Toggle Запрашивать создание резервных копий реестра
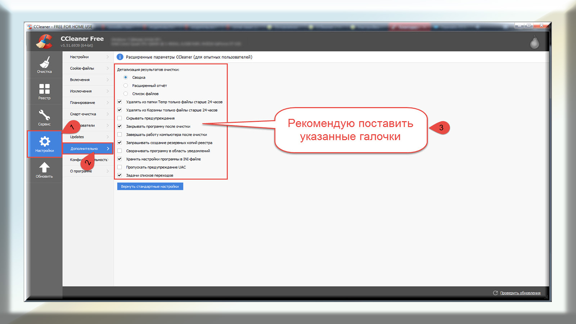 tap(120, 143)
